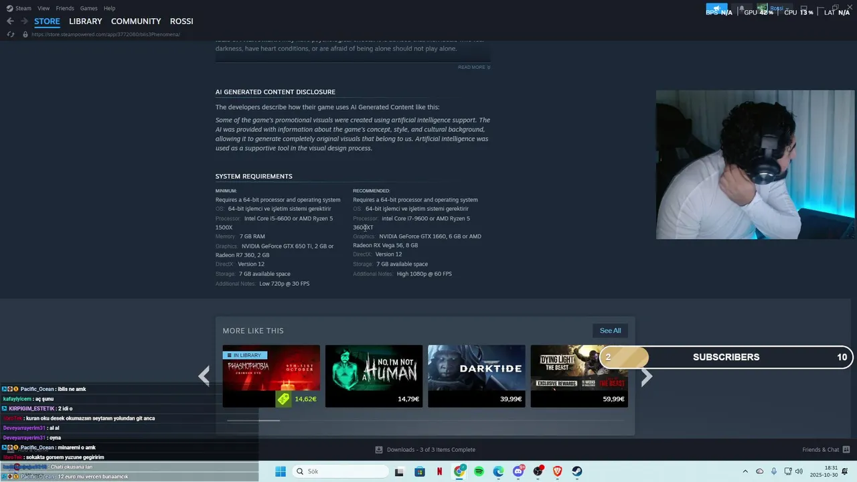Viewport: 857px width, 482px height.
Task: Open Microsoft Store from the taskbar
Action: tap(420, 471)
